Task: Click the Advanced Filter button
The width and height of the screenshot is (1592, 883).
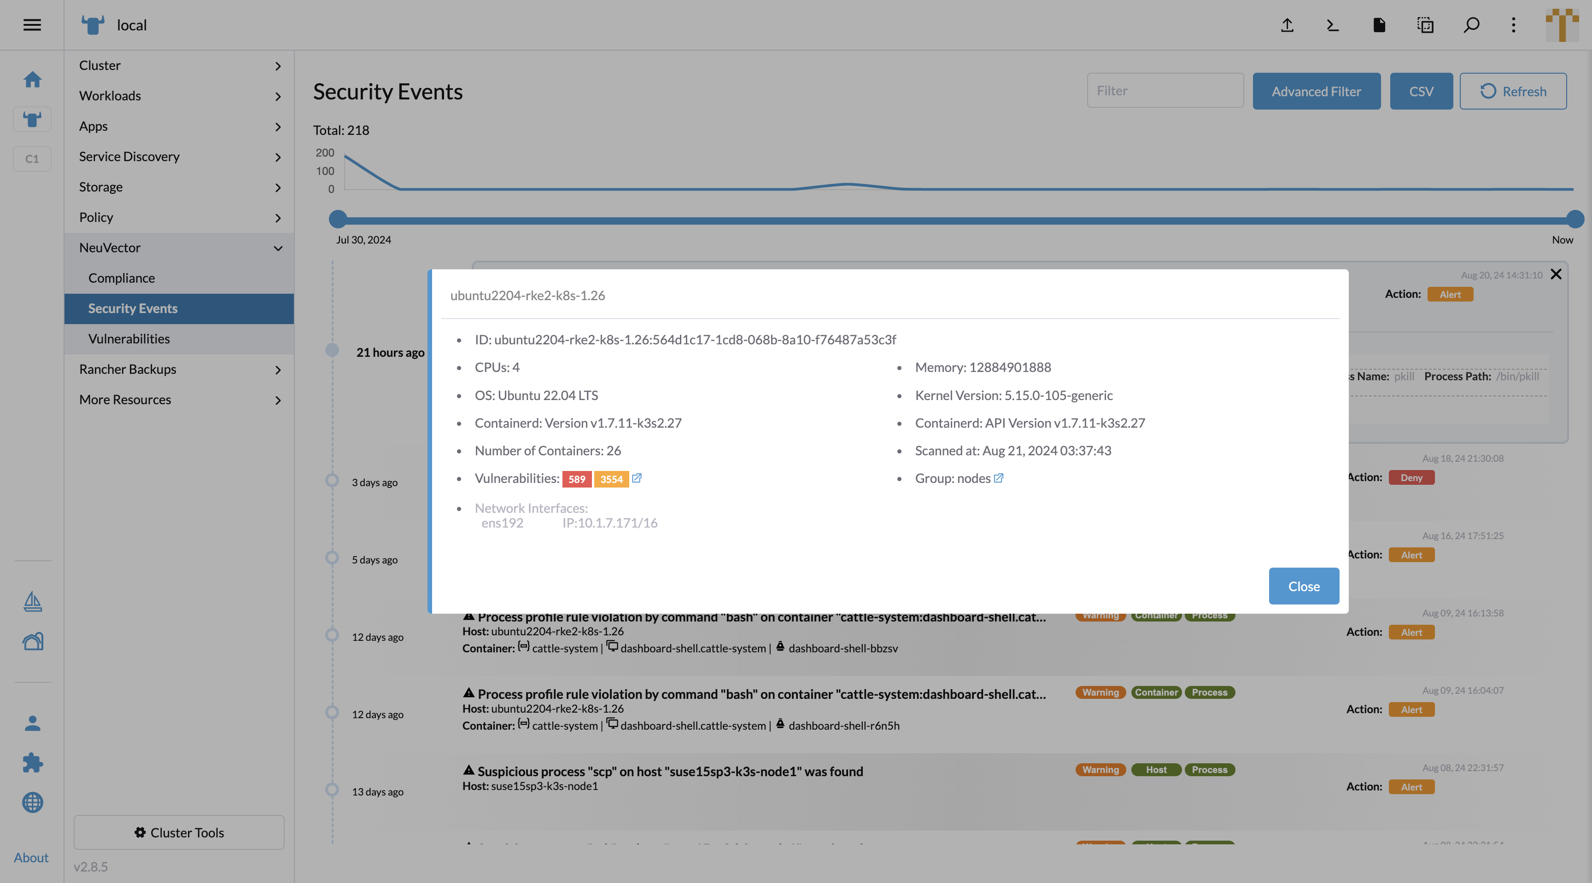Action: tap(1317, 92)
